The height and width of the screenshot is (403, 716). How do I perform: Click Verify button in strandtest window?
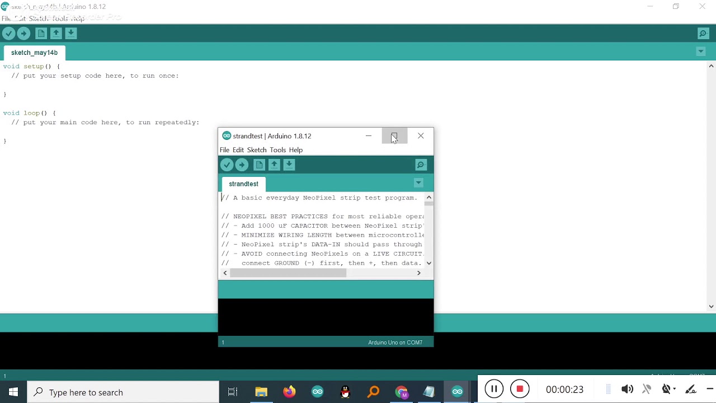(227, 165)
